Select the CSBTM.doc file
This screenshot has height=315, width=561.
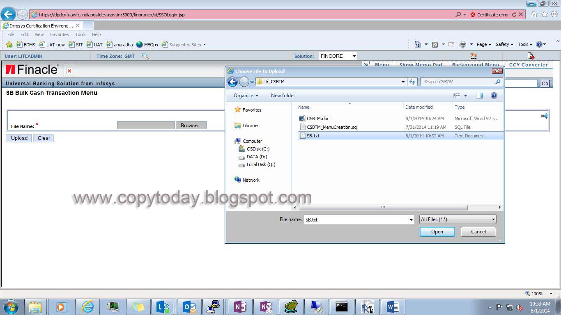(x=318, y=119)
